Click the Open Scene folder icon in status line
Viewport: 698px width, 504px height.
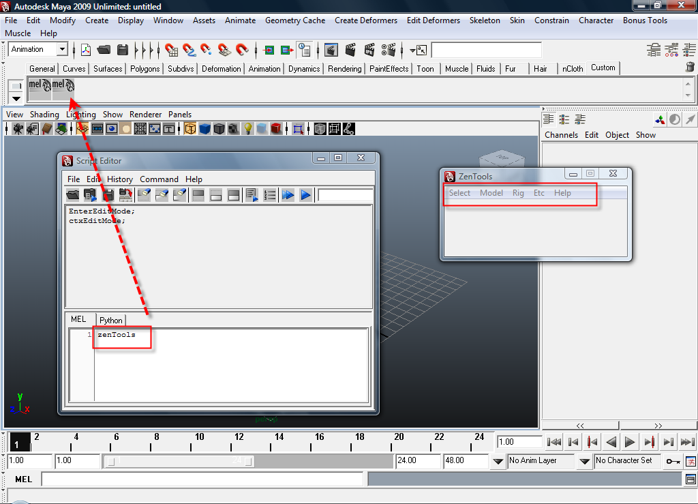tap(104, 50)
